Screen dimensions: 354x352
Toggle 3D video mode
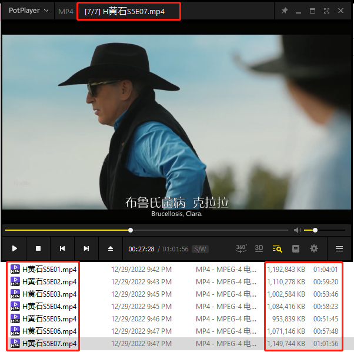coord(259,248)
